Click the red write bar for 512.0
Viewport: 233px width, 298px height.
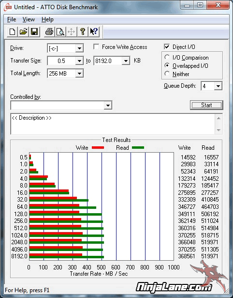[x=55, y=226]
